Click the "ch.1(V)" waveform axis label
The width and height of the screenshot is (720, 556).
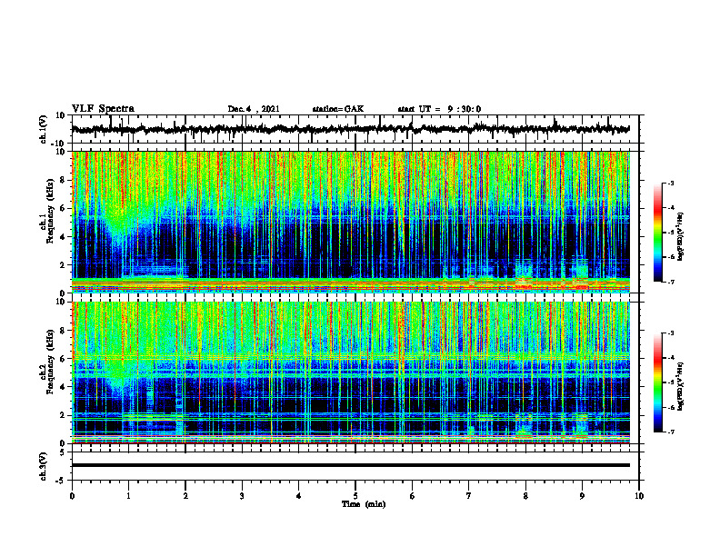(x=44, y=129)
